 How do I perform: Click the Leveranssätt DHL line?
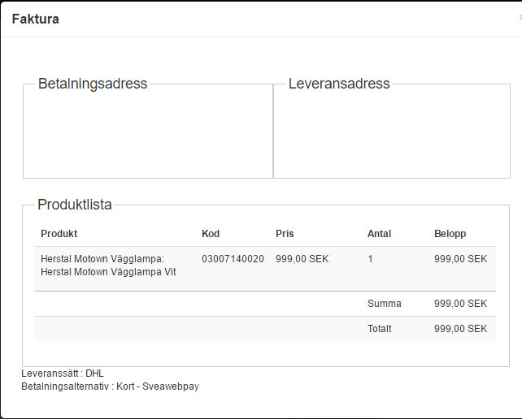click(63, 374)
